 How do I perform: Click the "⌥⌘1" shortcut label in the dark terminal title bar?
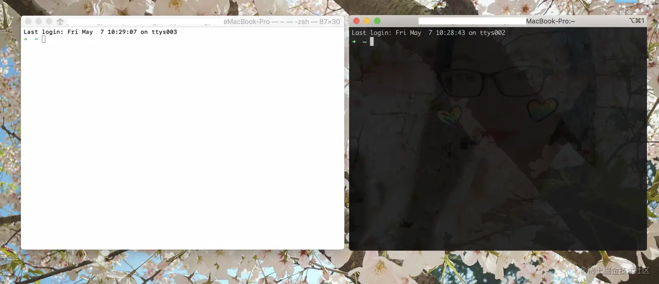(637, 21)
